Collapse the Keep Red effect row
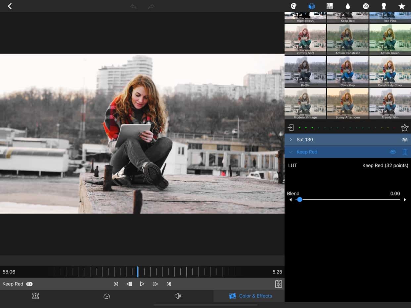Viewport: 411px width, 308px height. [291, 152]
